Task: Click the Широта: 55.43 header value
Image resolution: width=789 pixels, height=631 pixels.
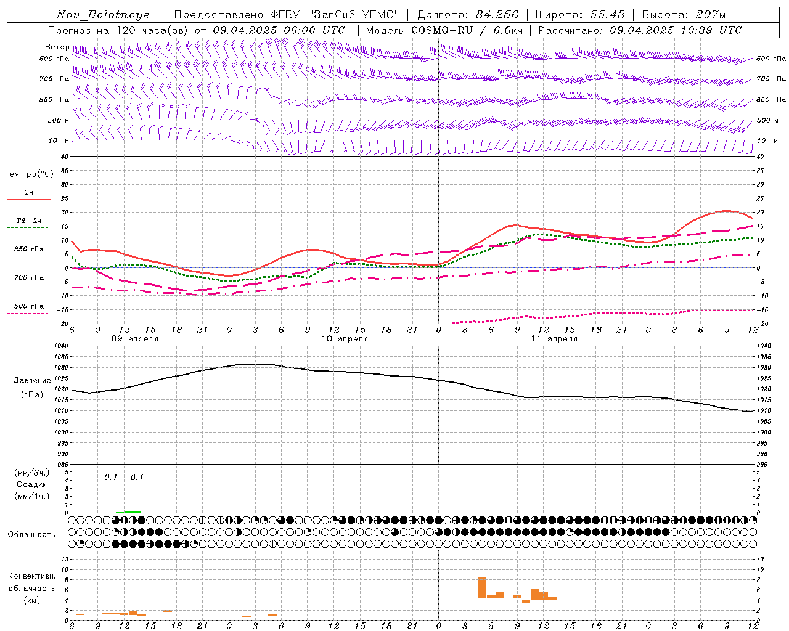Action: (581, 15)
